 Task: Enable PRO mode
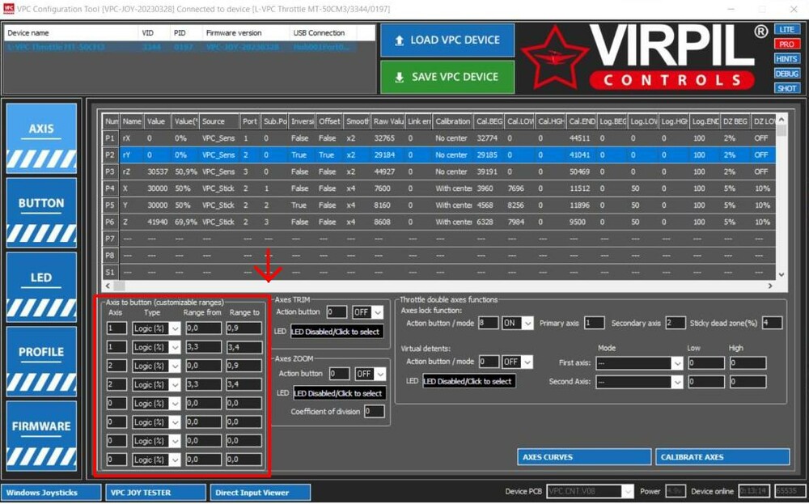786,44
